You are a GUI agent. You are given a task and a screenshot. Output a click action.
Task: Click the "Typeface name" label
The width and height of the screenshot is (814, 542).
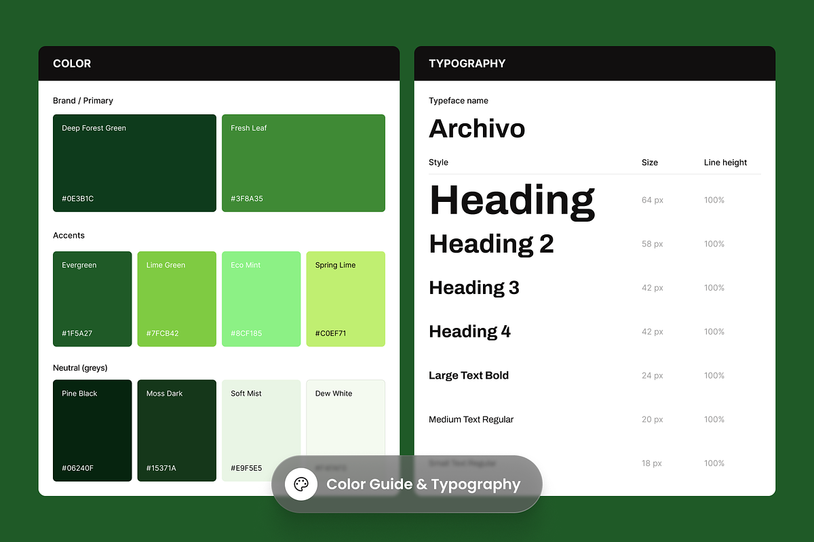[459, 101]
